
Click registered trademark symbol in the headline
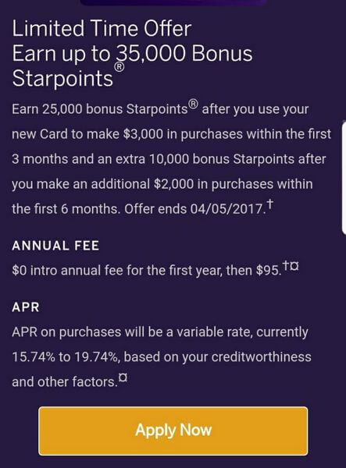click(119, 67)
